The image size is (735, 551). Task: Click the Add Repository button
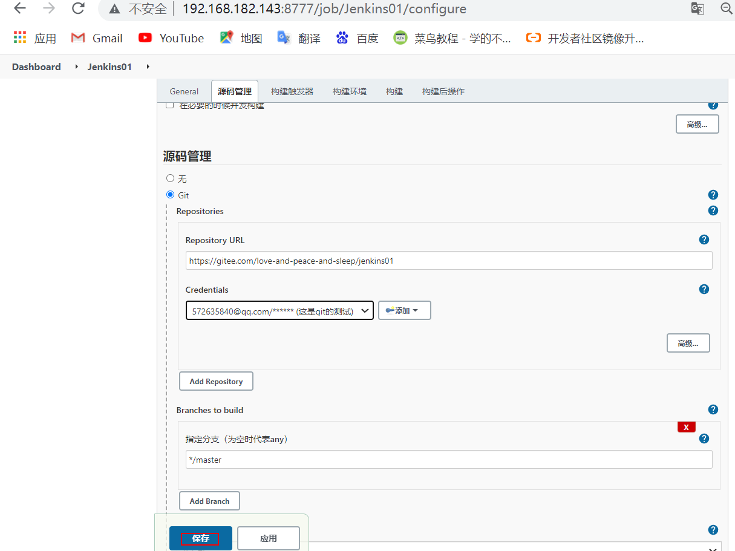point(216,380)
